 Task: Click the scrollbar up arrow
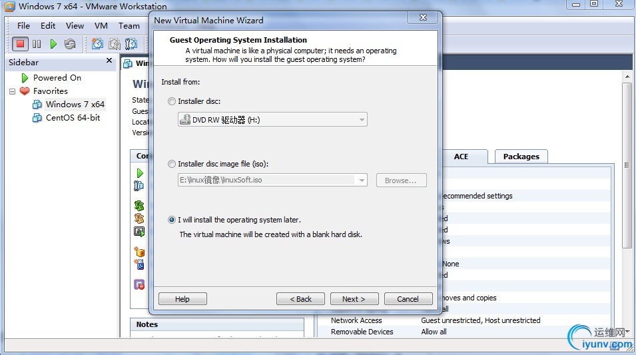[x=627, y=77]
